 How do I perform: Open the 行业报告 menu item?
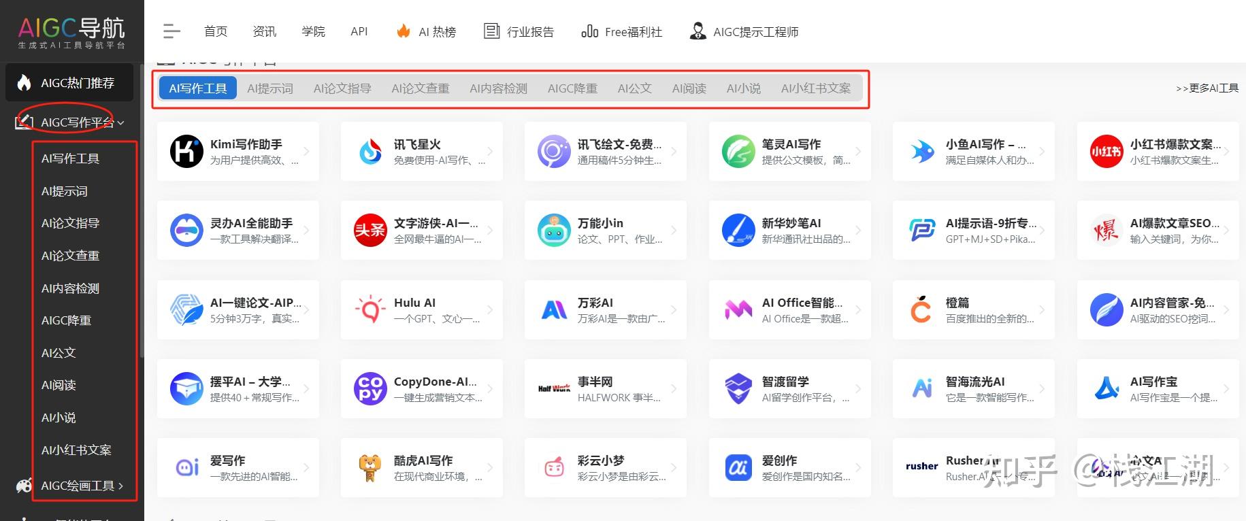[x=519, y=31]
